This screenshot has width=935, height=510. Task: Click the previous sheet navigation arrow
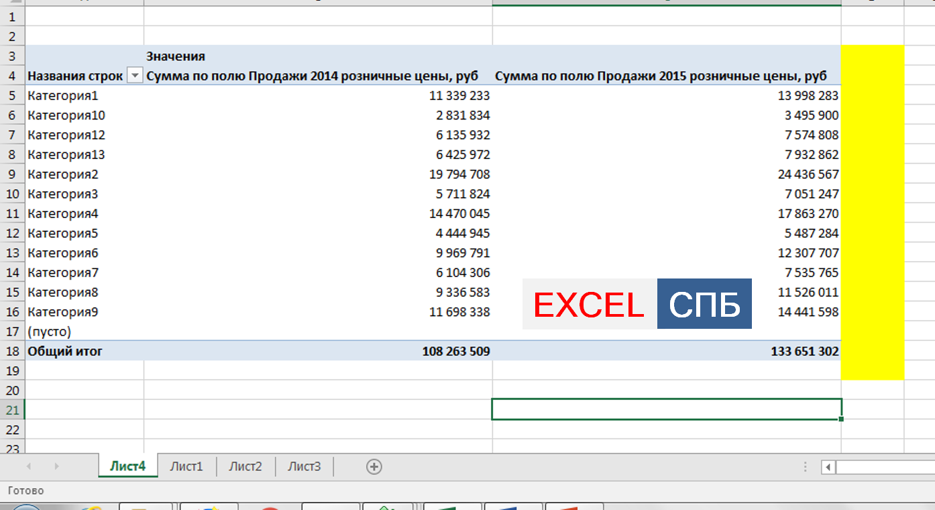(x=29, y=466)
